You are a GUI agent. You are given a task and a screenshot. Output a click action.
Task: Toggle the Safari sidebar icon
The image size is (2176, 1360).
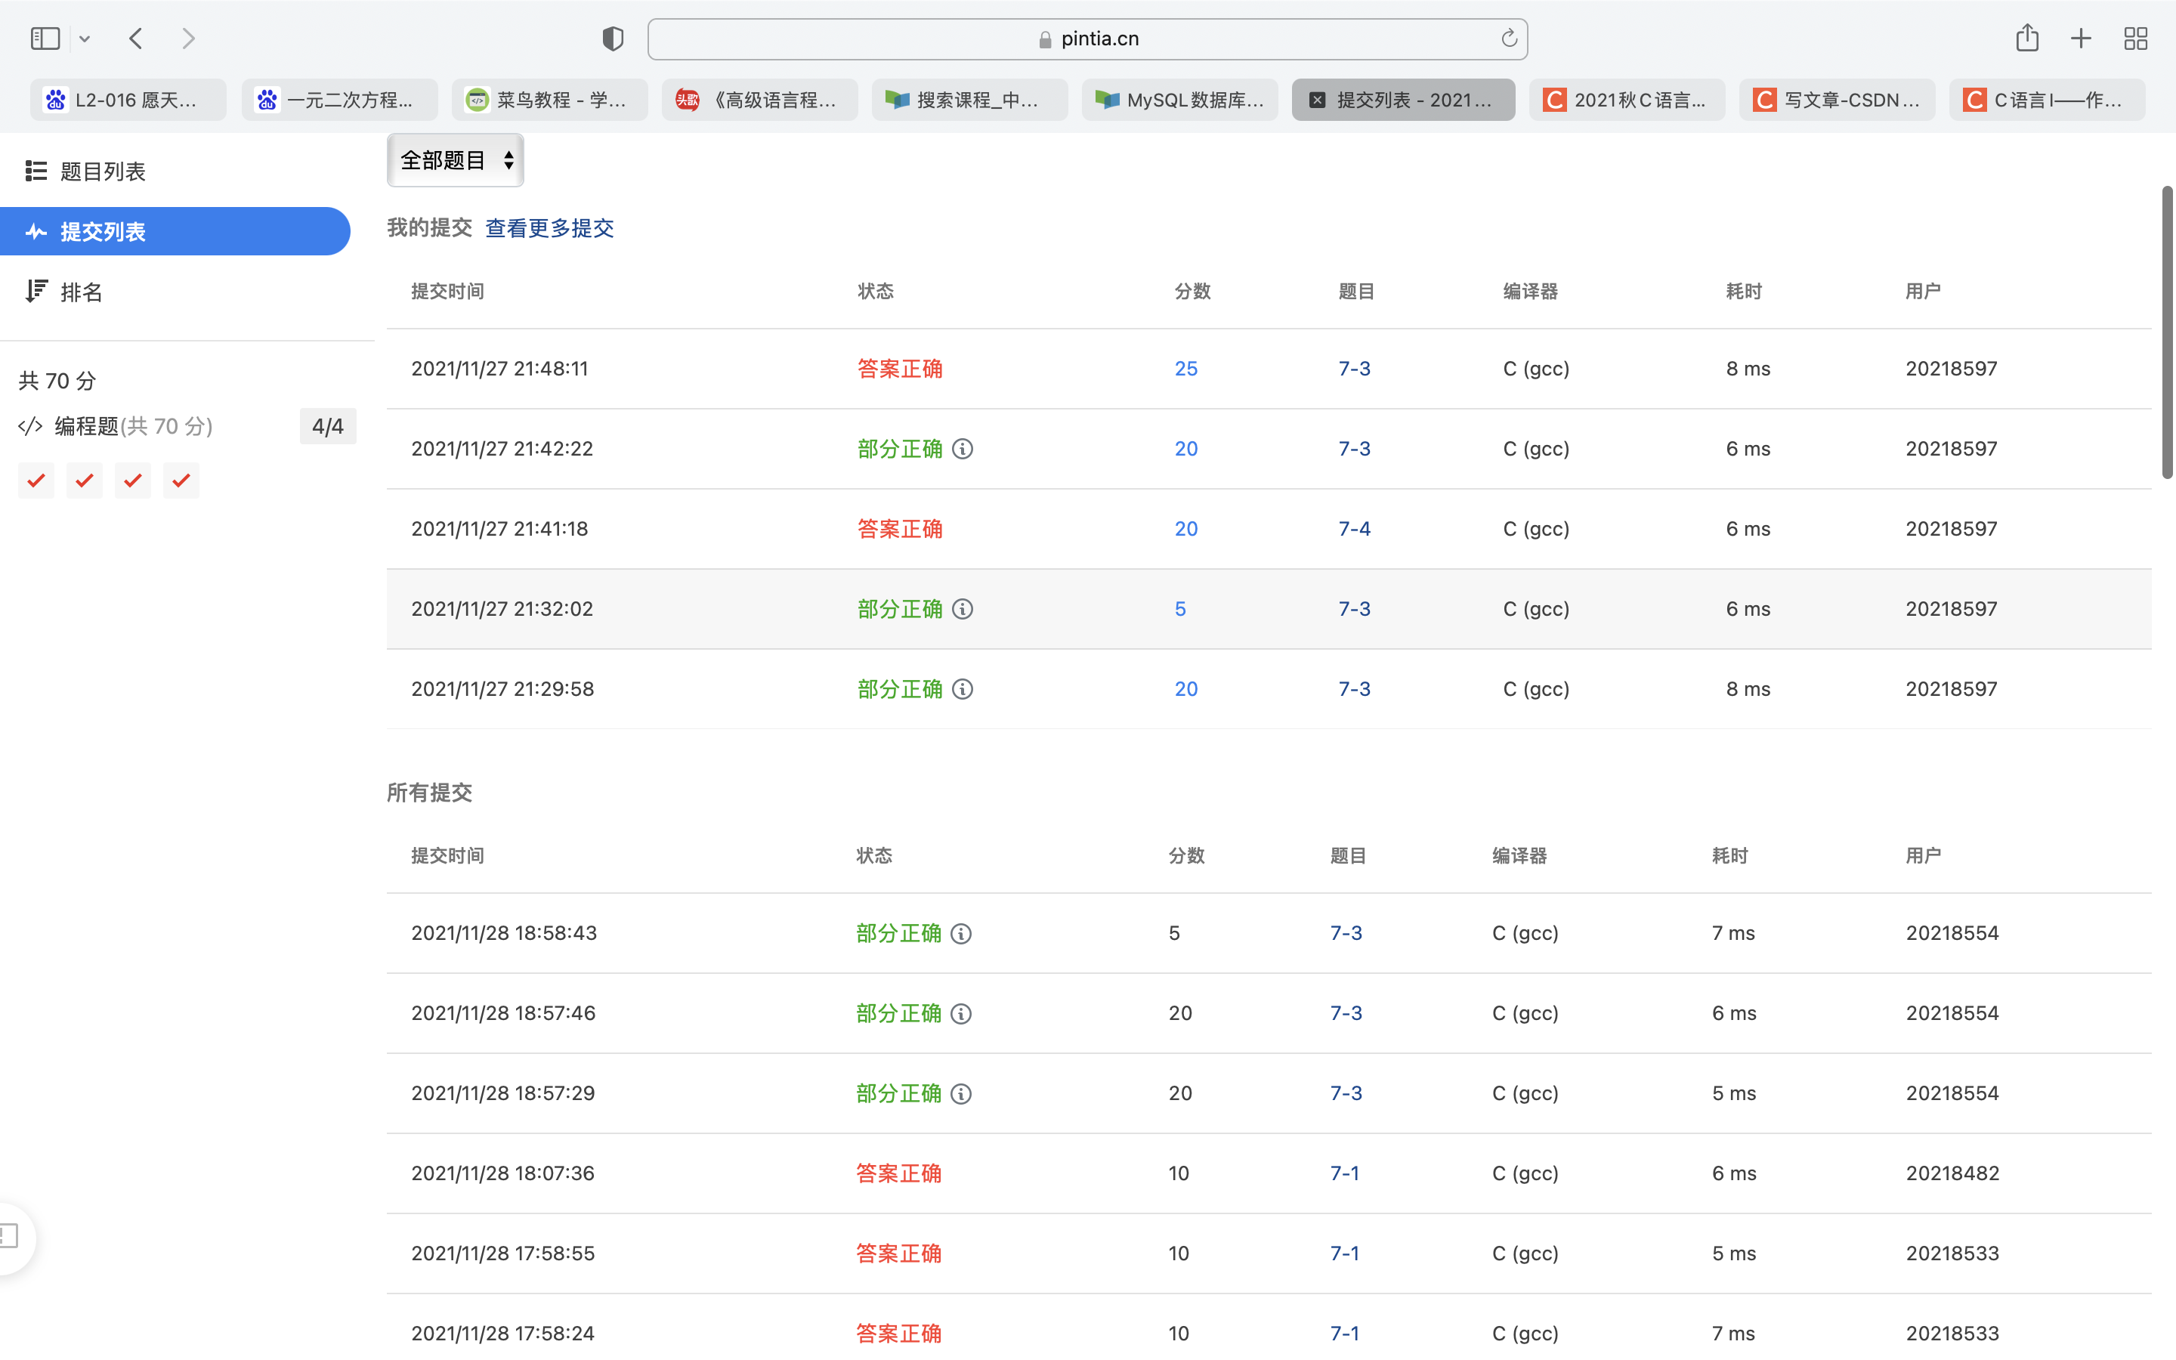coord(45,39)
